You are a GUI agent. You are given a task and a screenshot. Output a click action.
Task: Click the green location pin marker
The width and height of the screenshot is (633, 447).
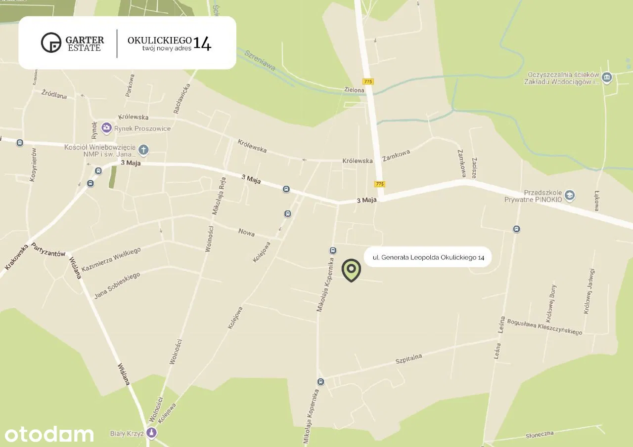(351, 270)
